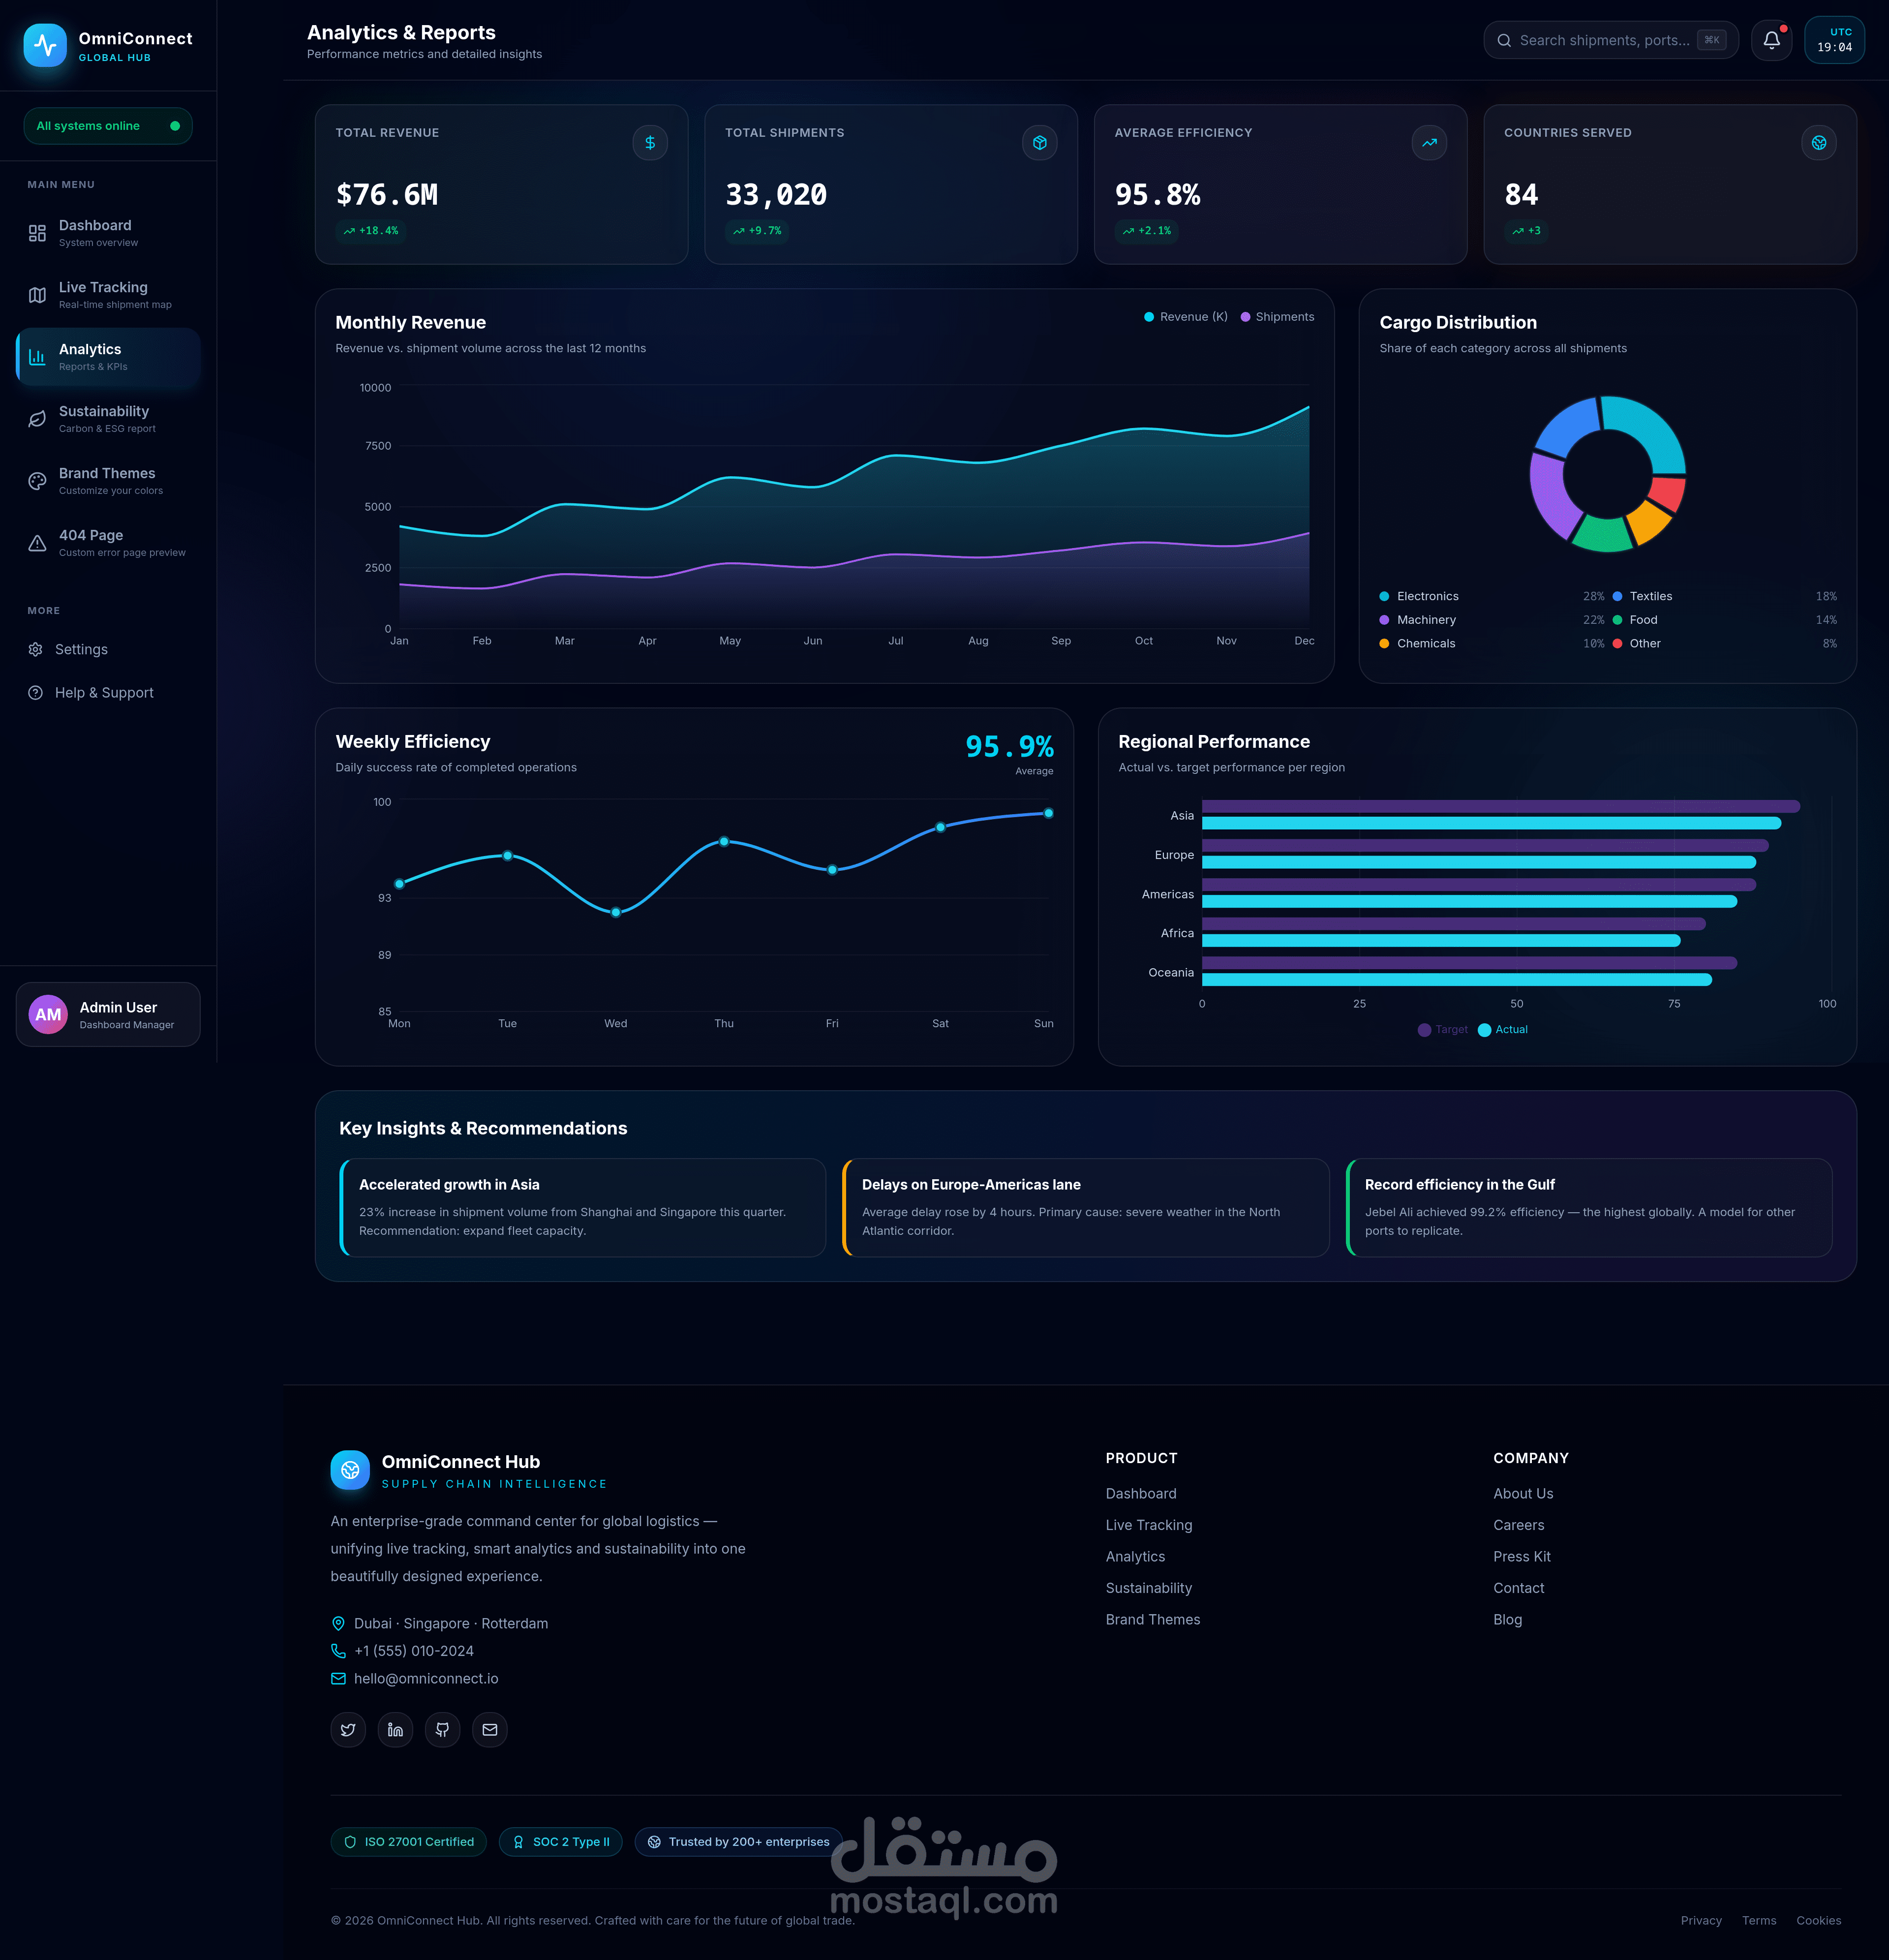Click the AM user avatar
Screen dimensions: 1889x1960
click(48, 1015)
